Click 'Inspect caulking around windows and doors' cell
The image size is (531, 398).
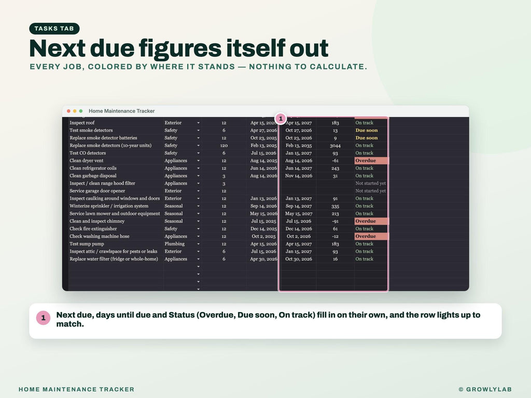tap(116, 198)
